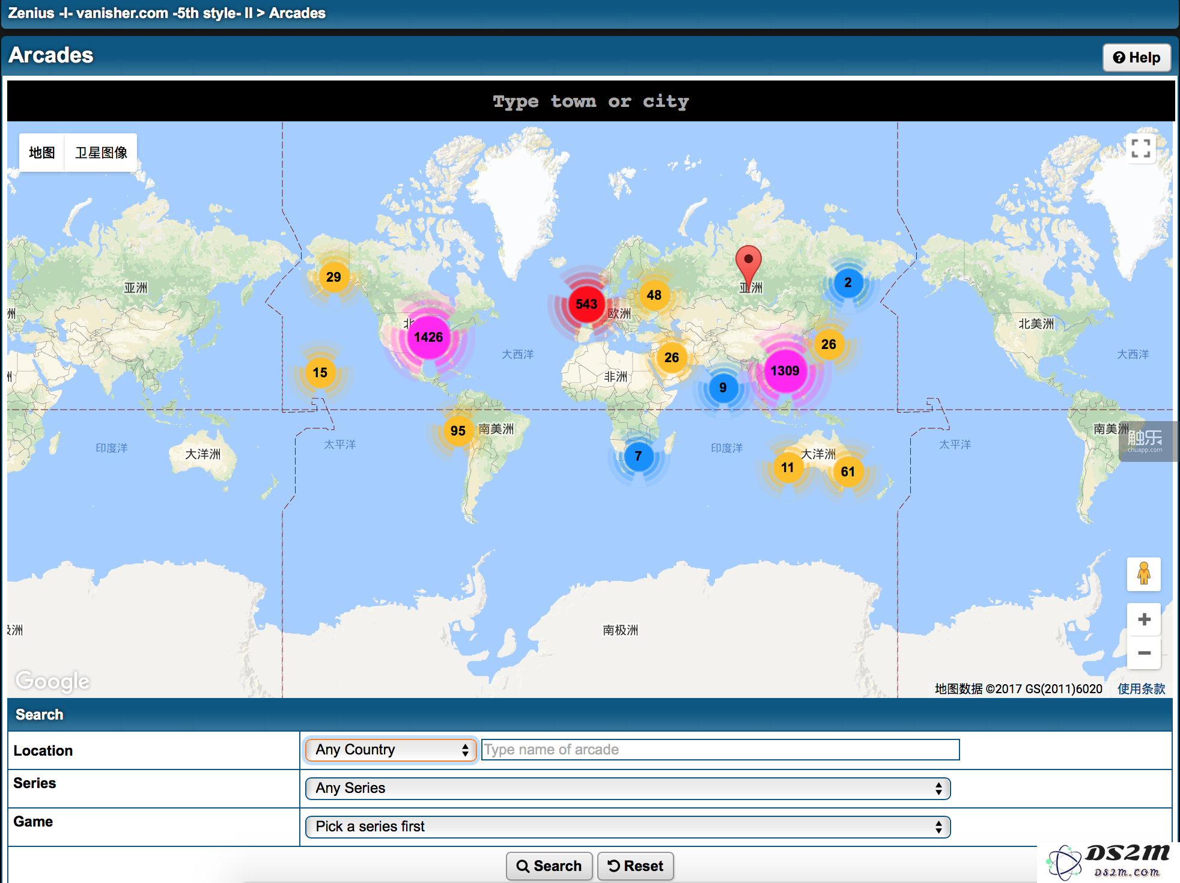The width and height of the screenshot is (1180, 883).
Task: Click the Type name of arcade field
Action: pos(720,750)
